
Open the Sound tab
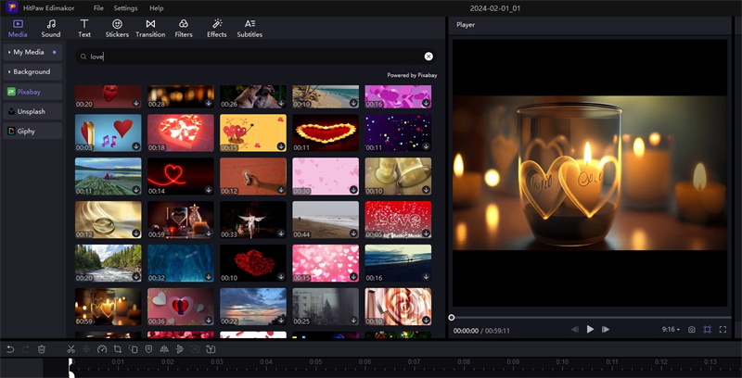point(51,29)
